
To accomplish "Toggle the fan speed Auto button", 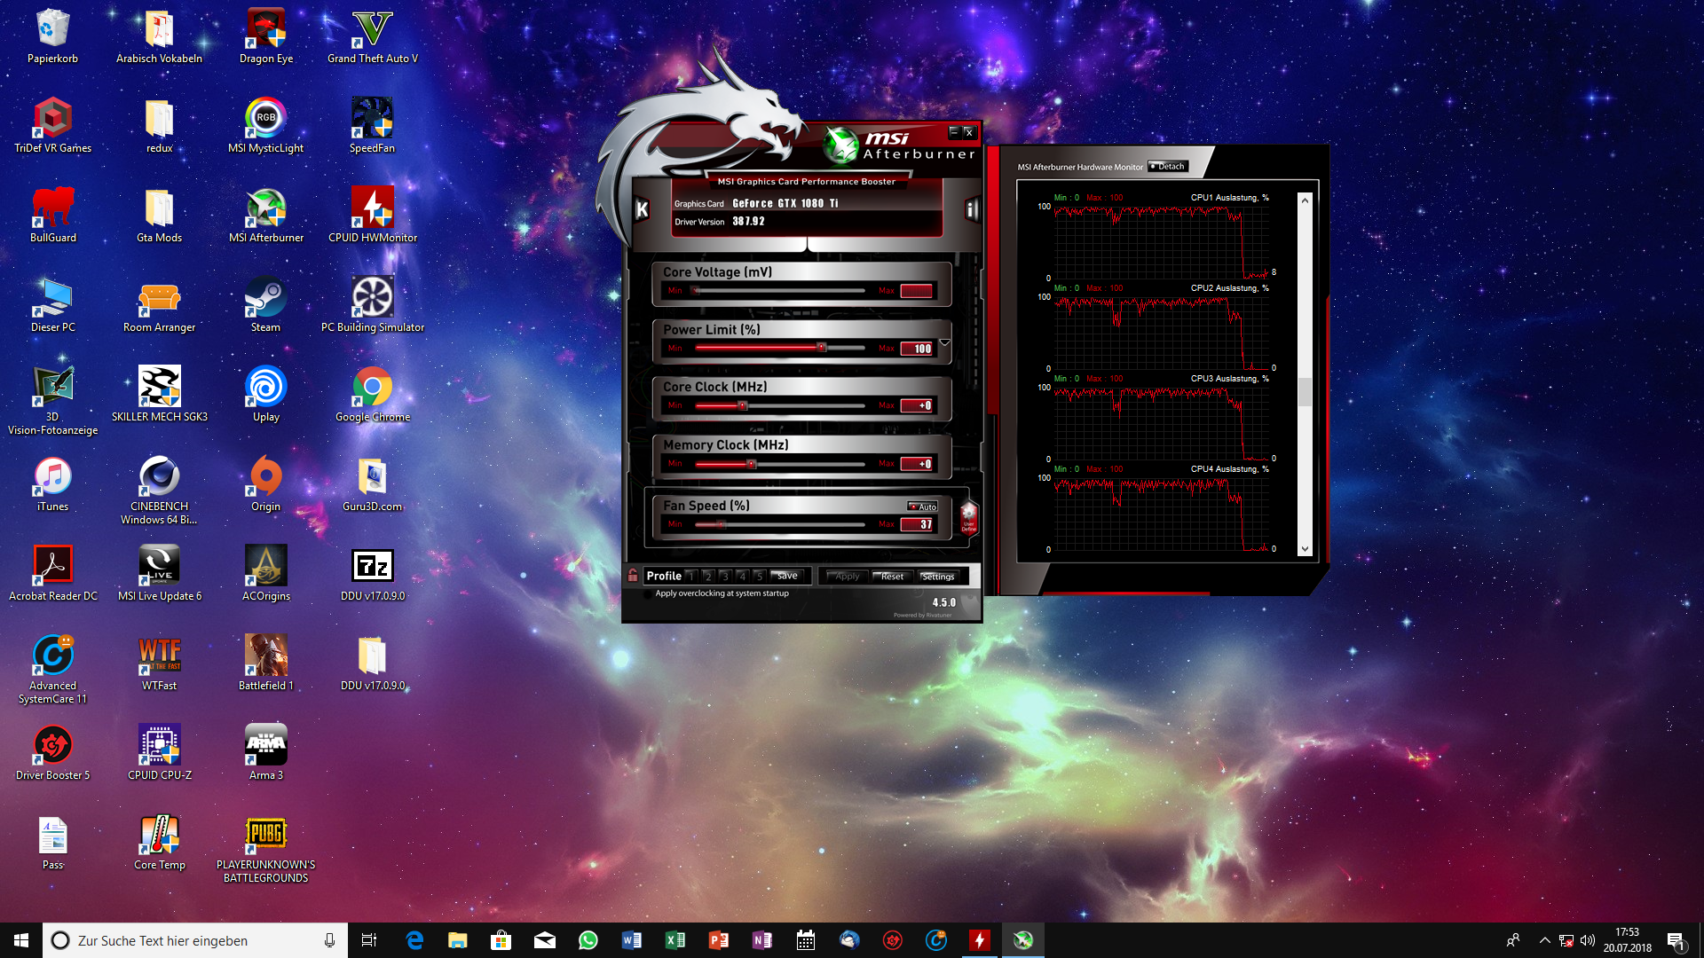I will [922, 506].
